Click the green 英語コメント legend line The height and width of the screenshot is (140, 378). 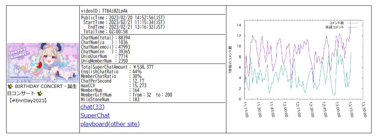[x=352, y=27]
